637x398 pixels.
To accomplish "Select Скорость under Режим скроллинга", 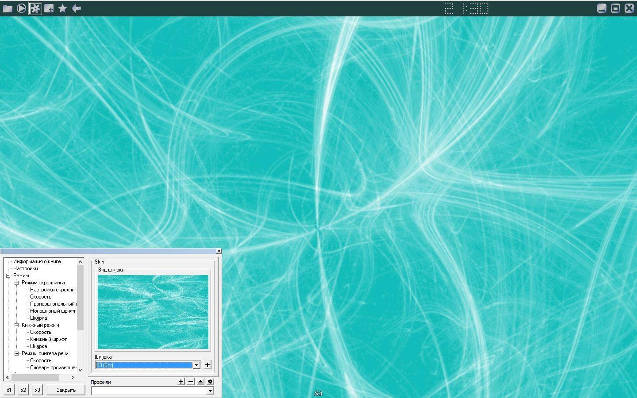I will click(x=41, y=297).
